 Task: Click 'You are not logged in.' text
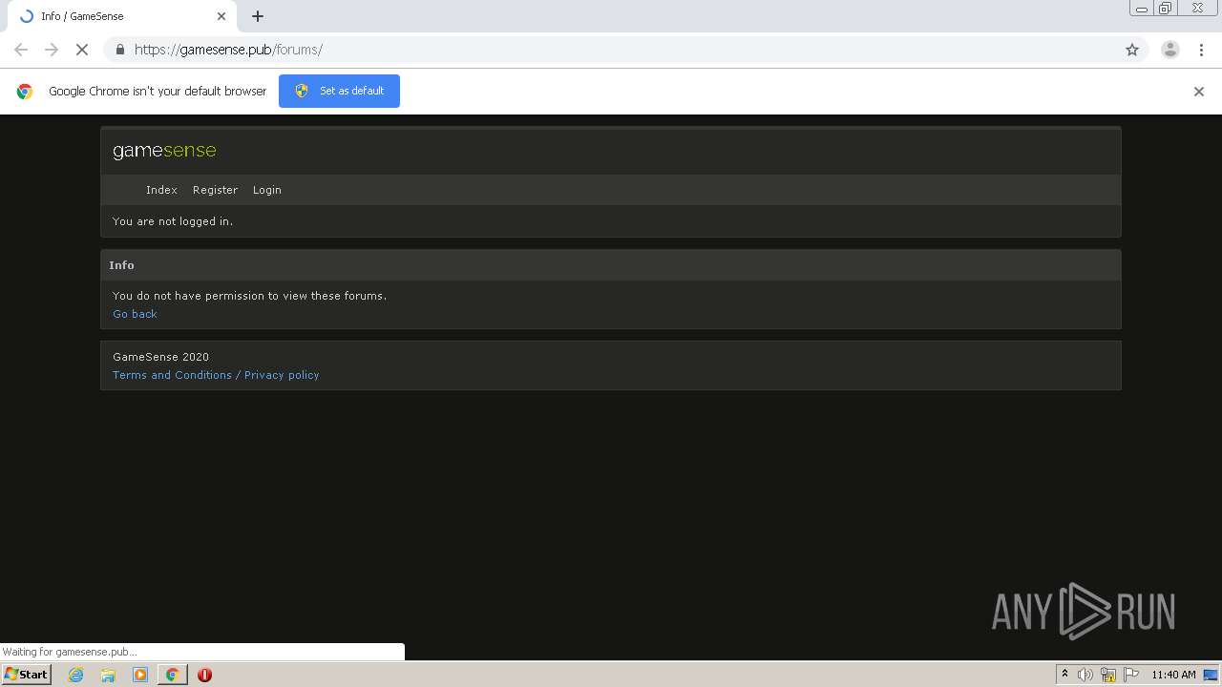[173, 221]
